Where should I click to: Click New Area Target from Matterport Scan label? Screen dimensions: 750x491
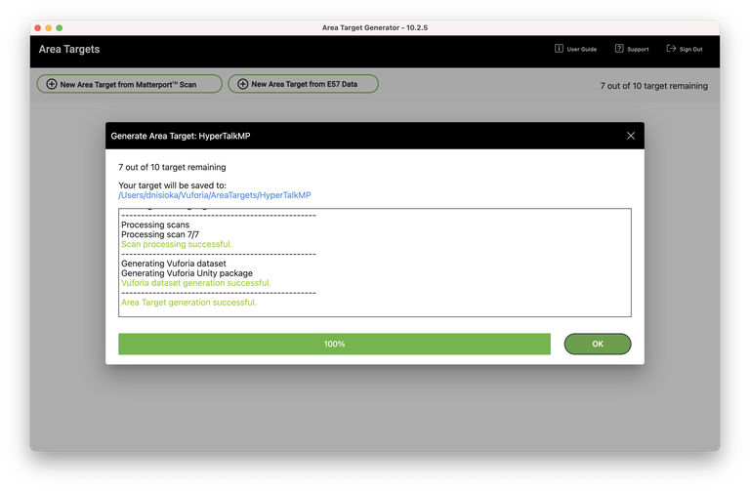pos(128,85)
